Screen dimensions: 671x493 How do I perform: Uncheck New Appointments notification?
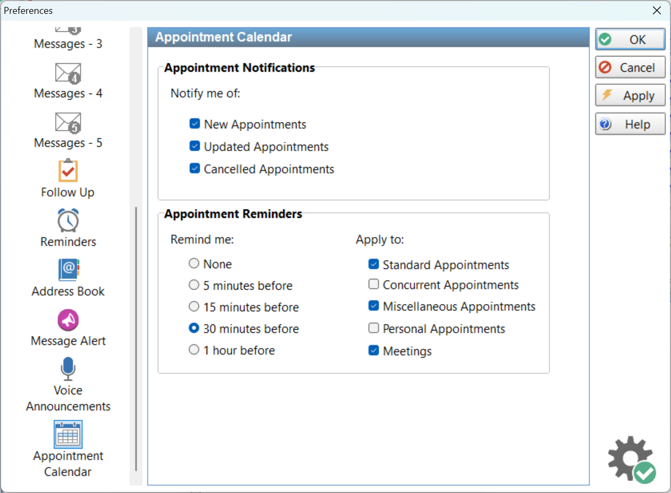pos(194,124)
